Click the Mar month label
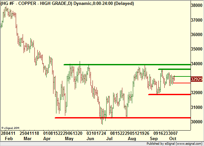The height and width of the screenshot is (146, 204). click(x=28, y=138)
